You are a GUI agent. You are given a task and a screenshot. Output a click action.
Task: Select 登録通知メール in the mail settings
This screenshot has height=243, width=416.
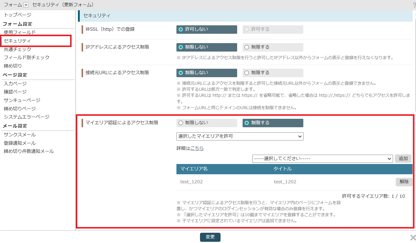click(20, 143)
